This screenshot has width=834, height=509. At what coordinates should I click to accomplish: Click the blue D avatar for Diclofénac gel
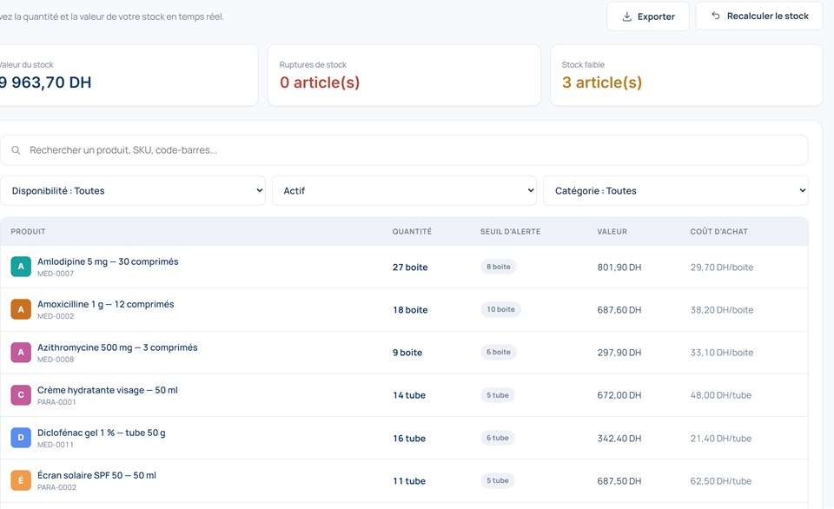21,438
